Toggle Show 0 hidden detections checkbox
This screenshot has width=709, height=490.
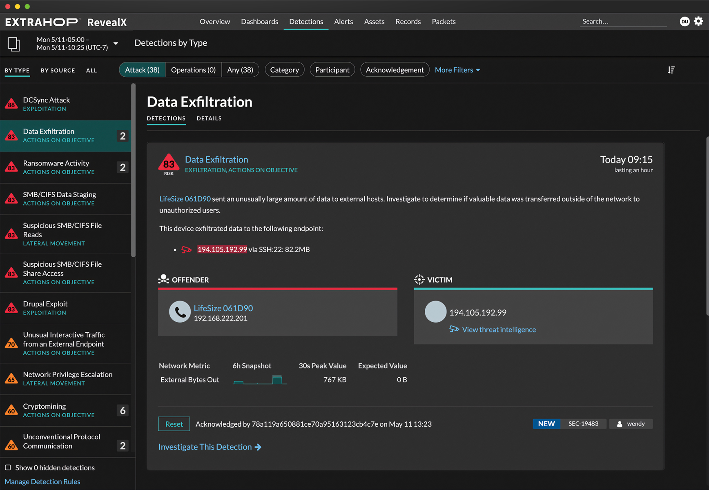point(8,468)
